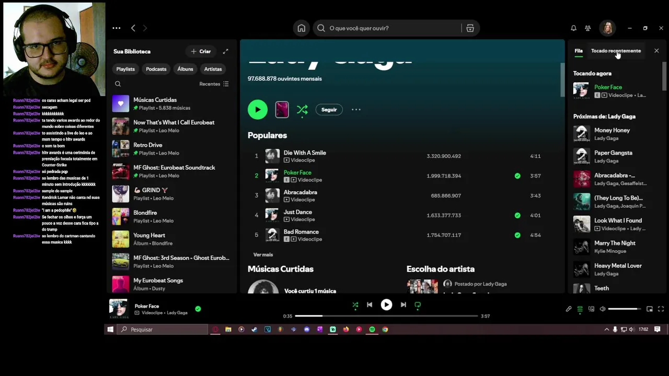Go back with the left arrow

(x=133, y=28)
